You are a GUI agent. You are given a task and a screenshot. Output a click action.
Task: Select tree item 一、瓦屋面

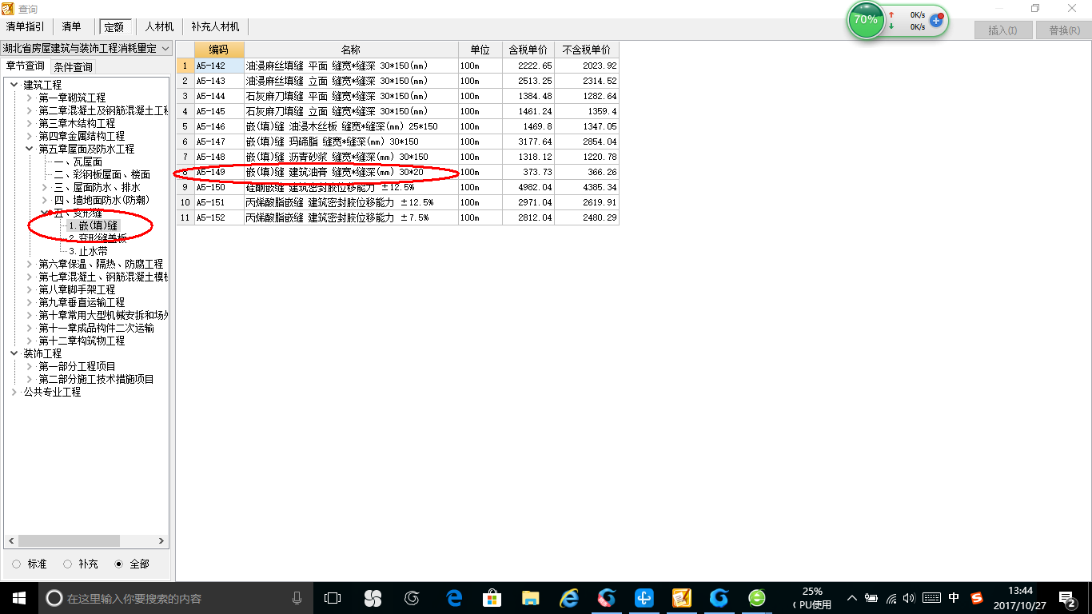pos(78,161)
